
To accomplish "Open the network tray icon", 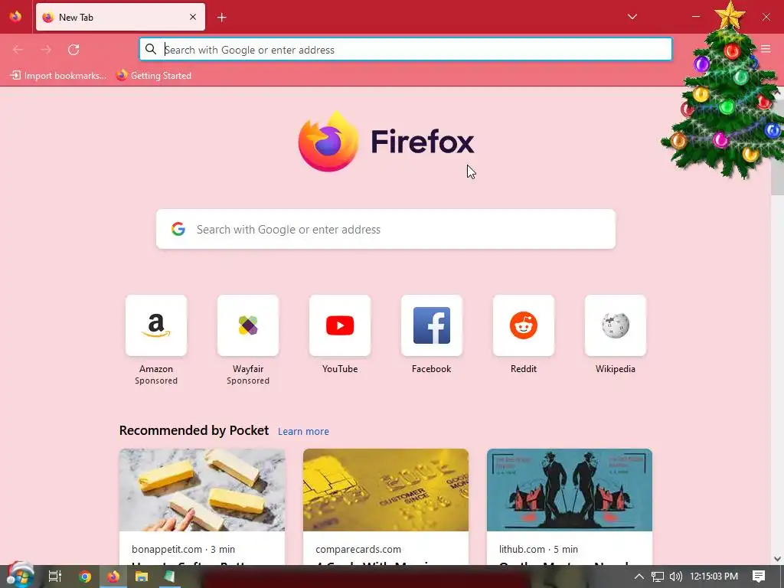I will 658,577.
